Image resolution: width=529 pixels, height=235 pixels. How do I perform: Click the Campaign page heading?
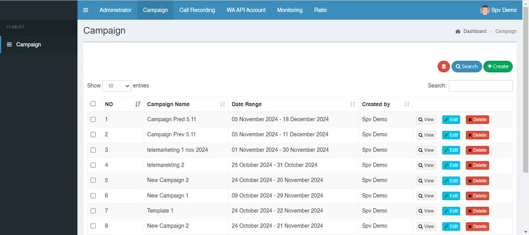click(x=104, y=30)
